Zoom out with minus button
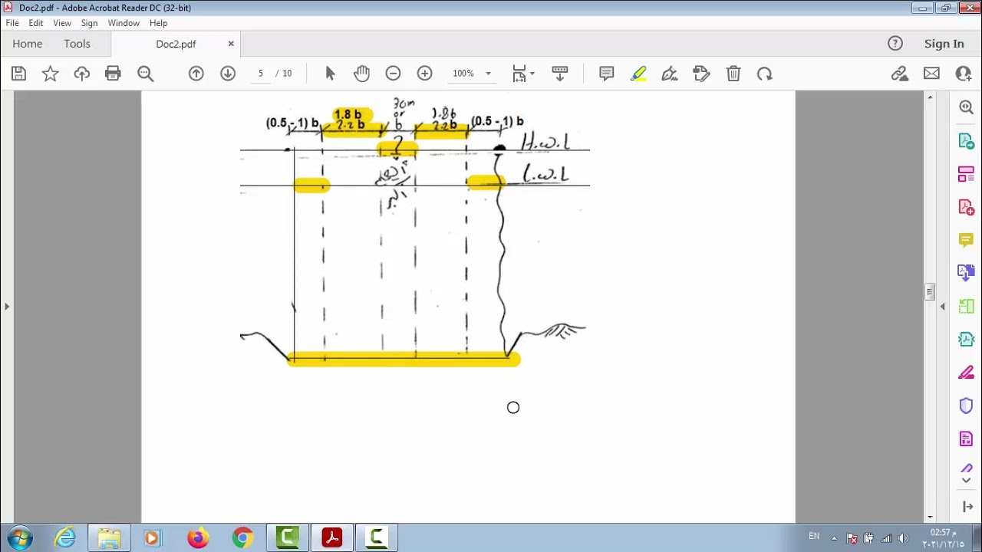Viewport: 982px width, 552px height. point(393,74)
